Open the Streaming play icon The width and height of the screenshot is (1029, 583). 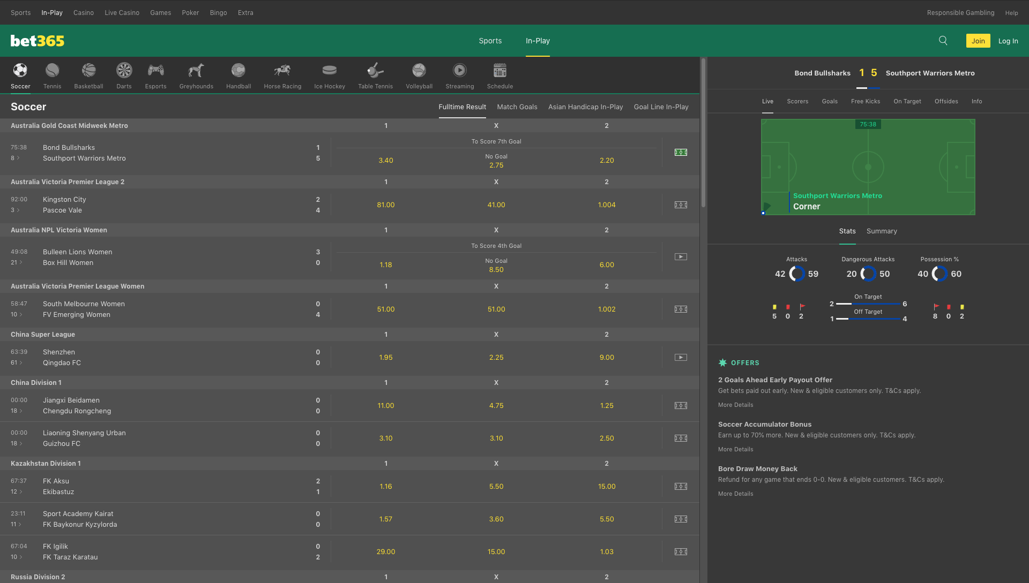point(460,71)
